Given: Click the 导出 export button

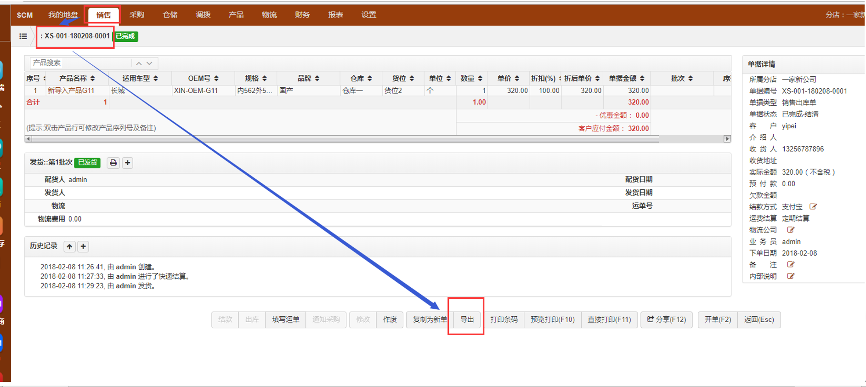Looking at the screenshot, I should pyautogui.click(x=467, y=319).
